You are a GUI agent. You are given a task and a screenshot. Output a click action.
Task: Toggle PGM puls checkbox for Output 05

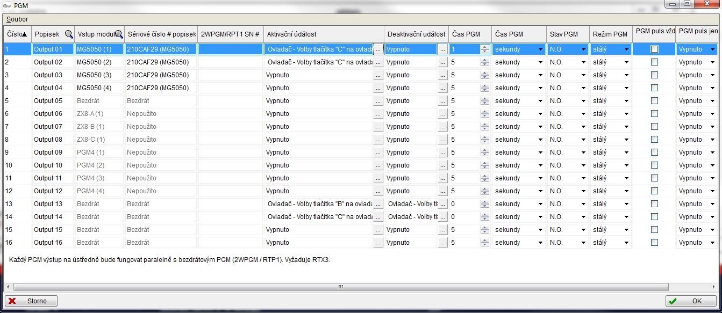(x=654, y=101)
